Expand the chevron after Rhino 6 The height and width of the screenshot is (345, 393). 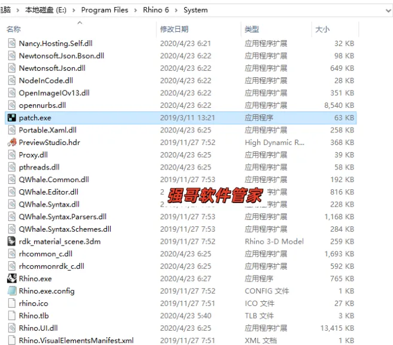point(176,10)
